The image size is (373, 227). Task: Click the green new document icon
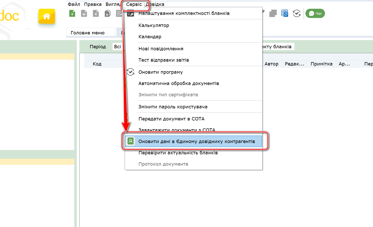(72, 13)
